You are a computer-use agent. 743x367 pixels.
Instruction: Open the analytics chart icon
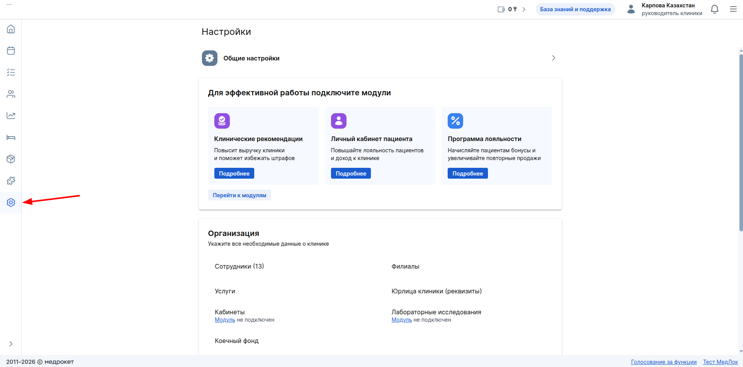coord(11,115)
